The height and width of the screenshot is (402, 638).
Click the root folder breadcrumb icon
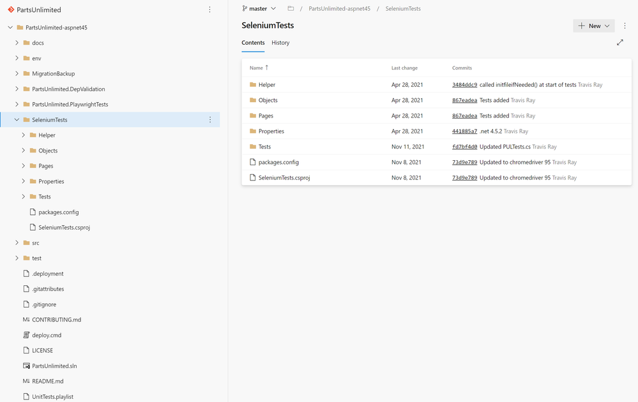[291, 8]
